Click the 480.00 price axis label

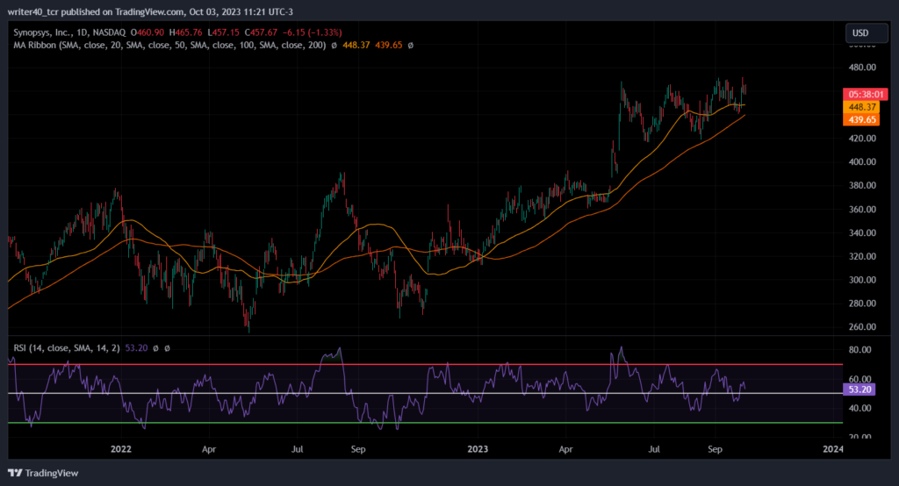point(862,67)
